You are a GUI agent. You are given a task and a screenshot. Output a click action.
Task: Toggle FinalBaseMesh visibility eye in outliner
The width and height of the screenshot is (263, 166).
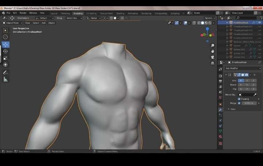(x=259, y=23)
